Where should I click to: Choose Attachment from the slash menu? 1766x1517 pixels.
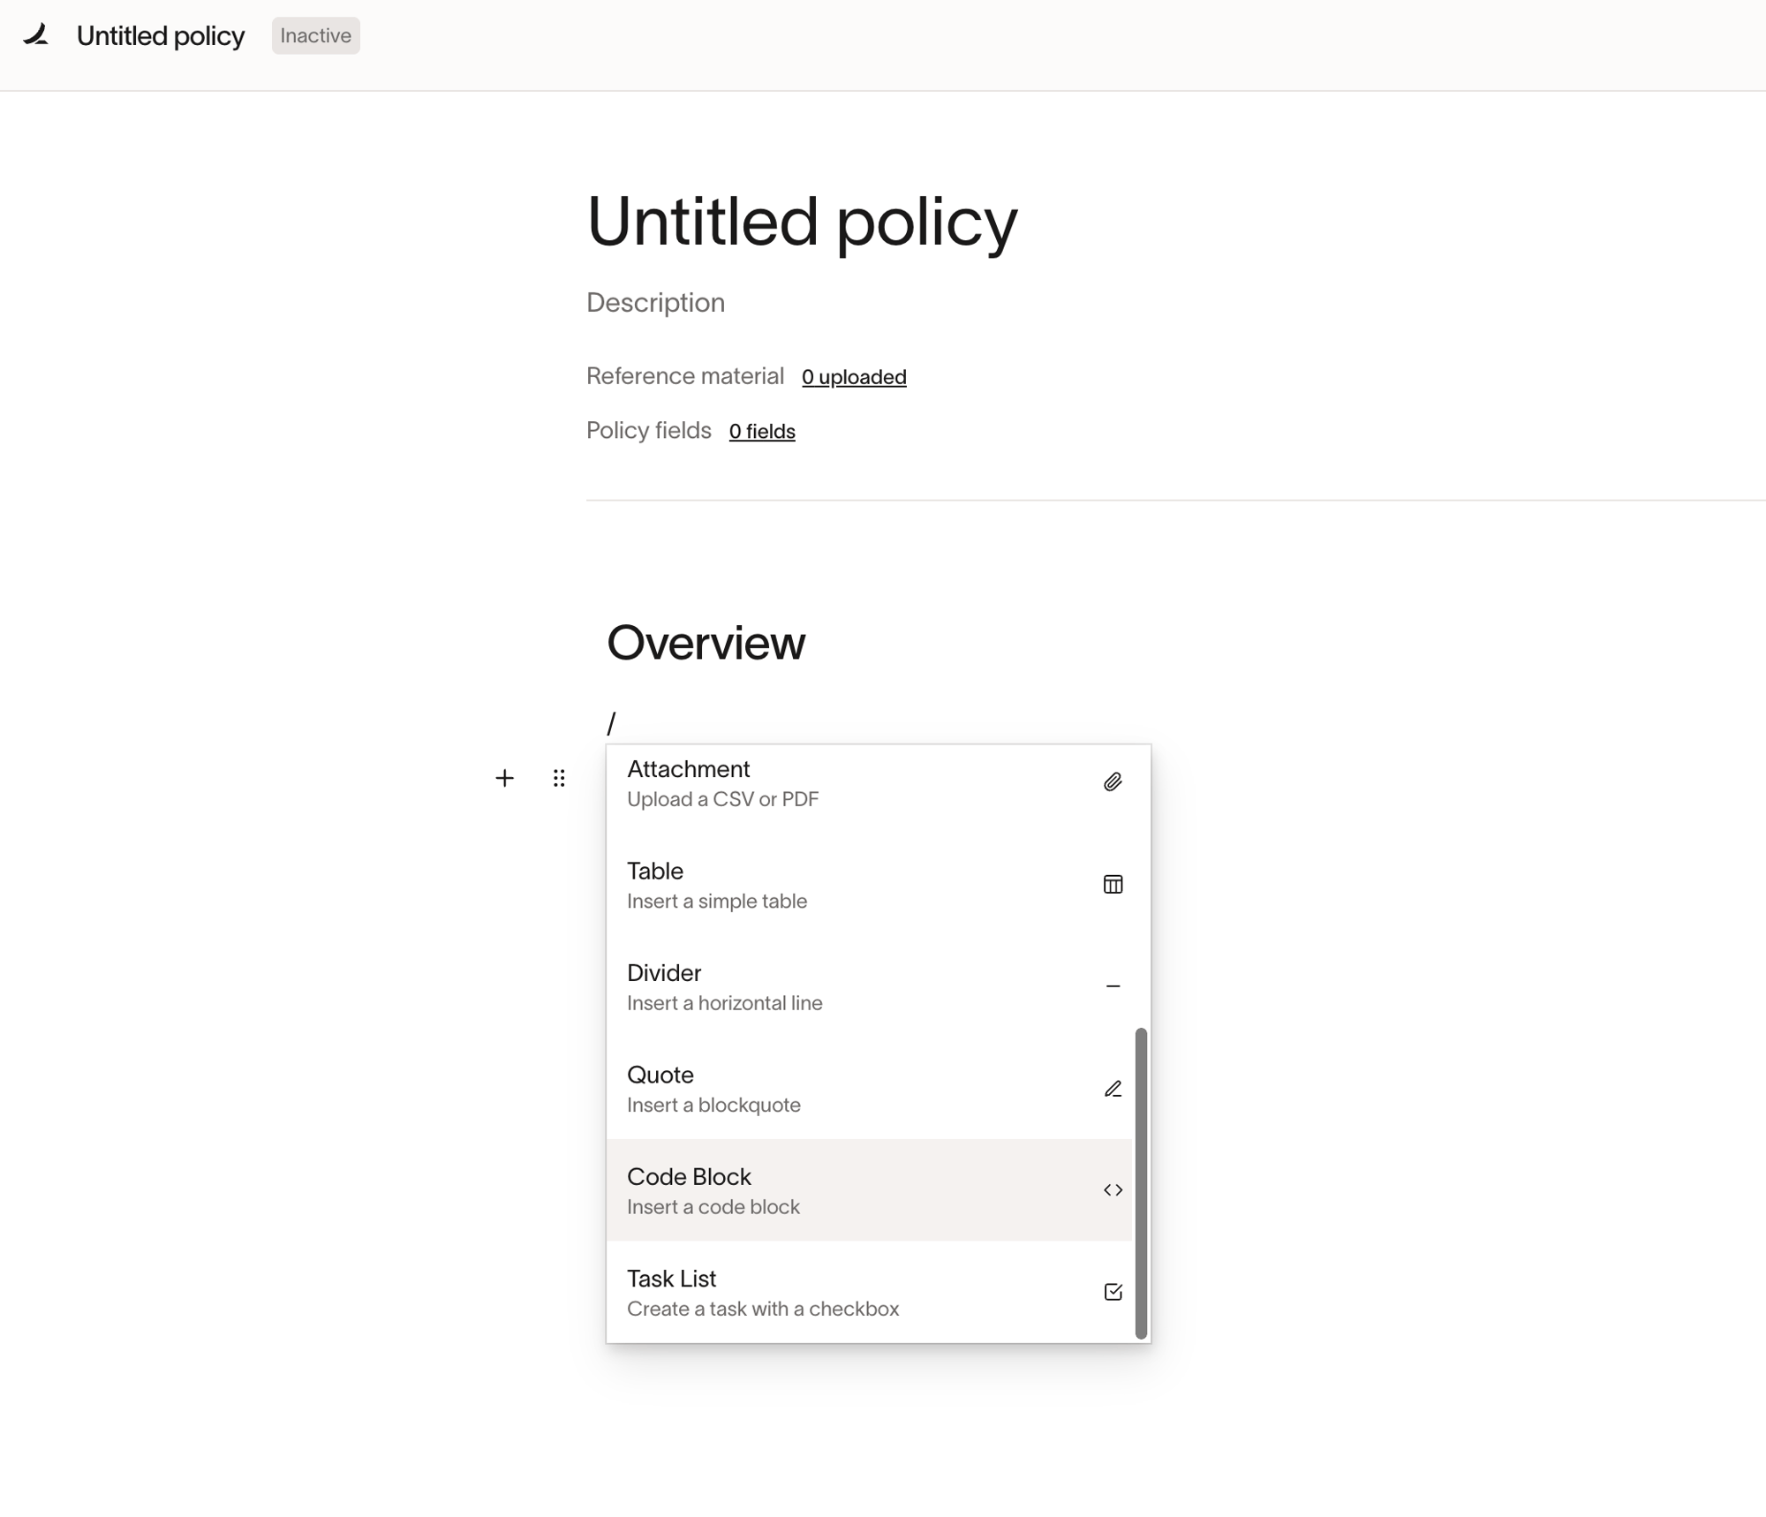point(869,783)
